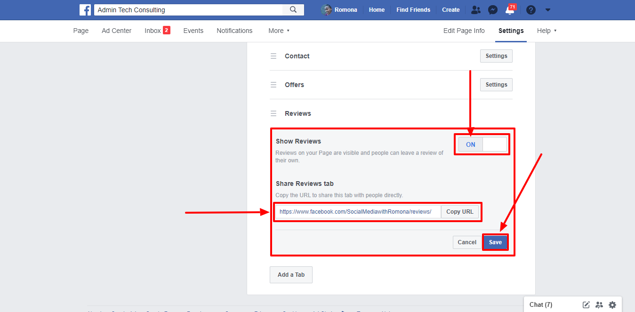The image size is (635, 312).
Task: Open the account menu arrow
Action: point(547,10)
